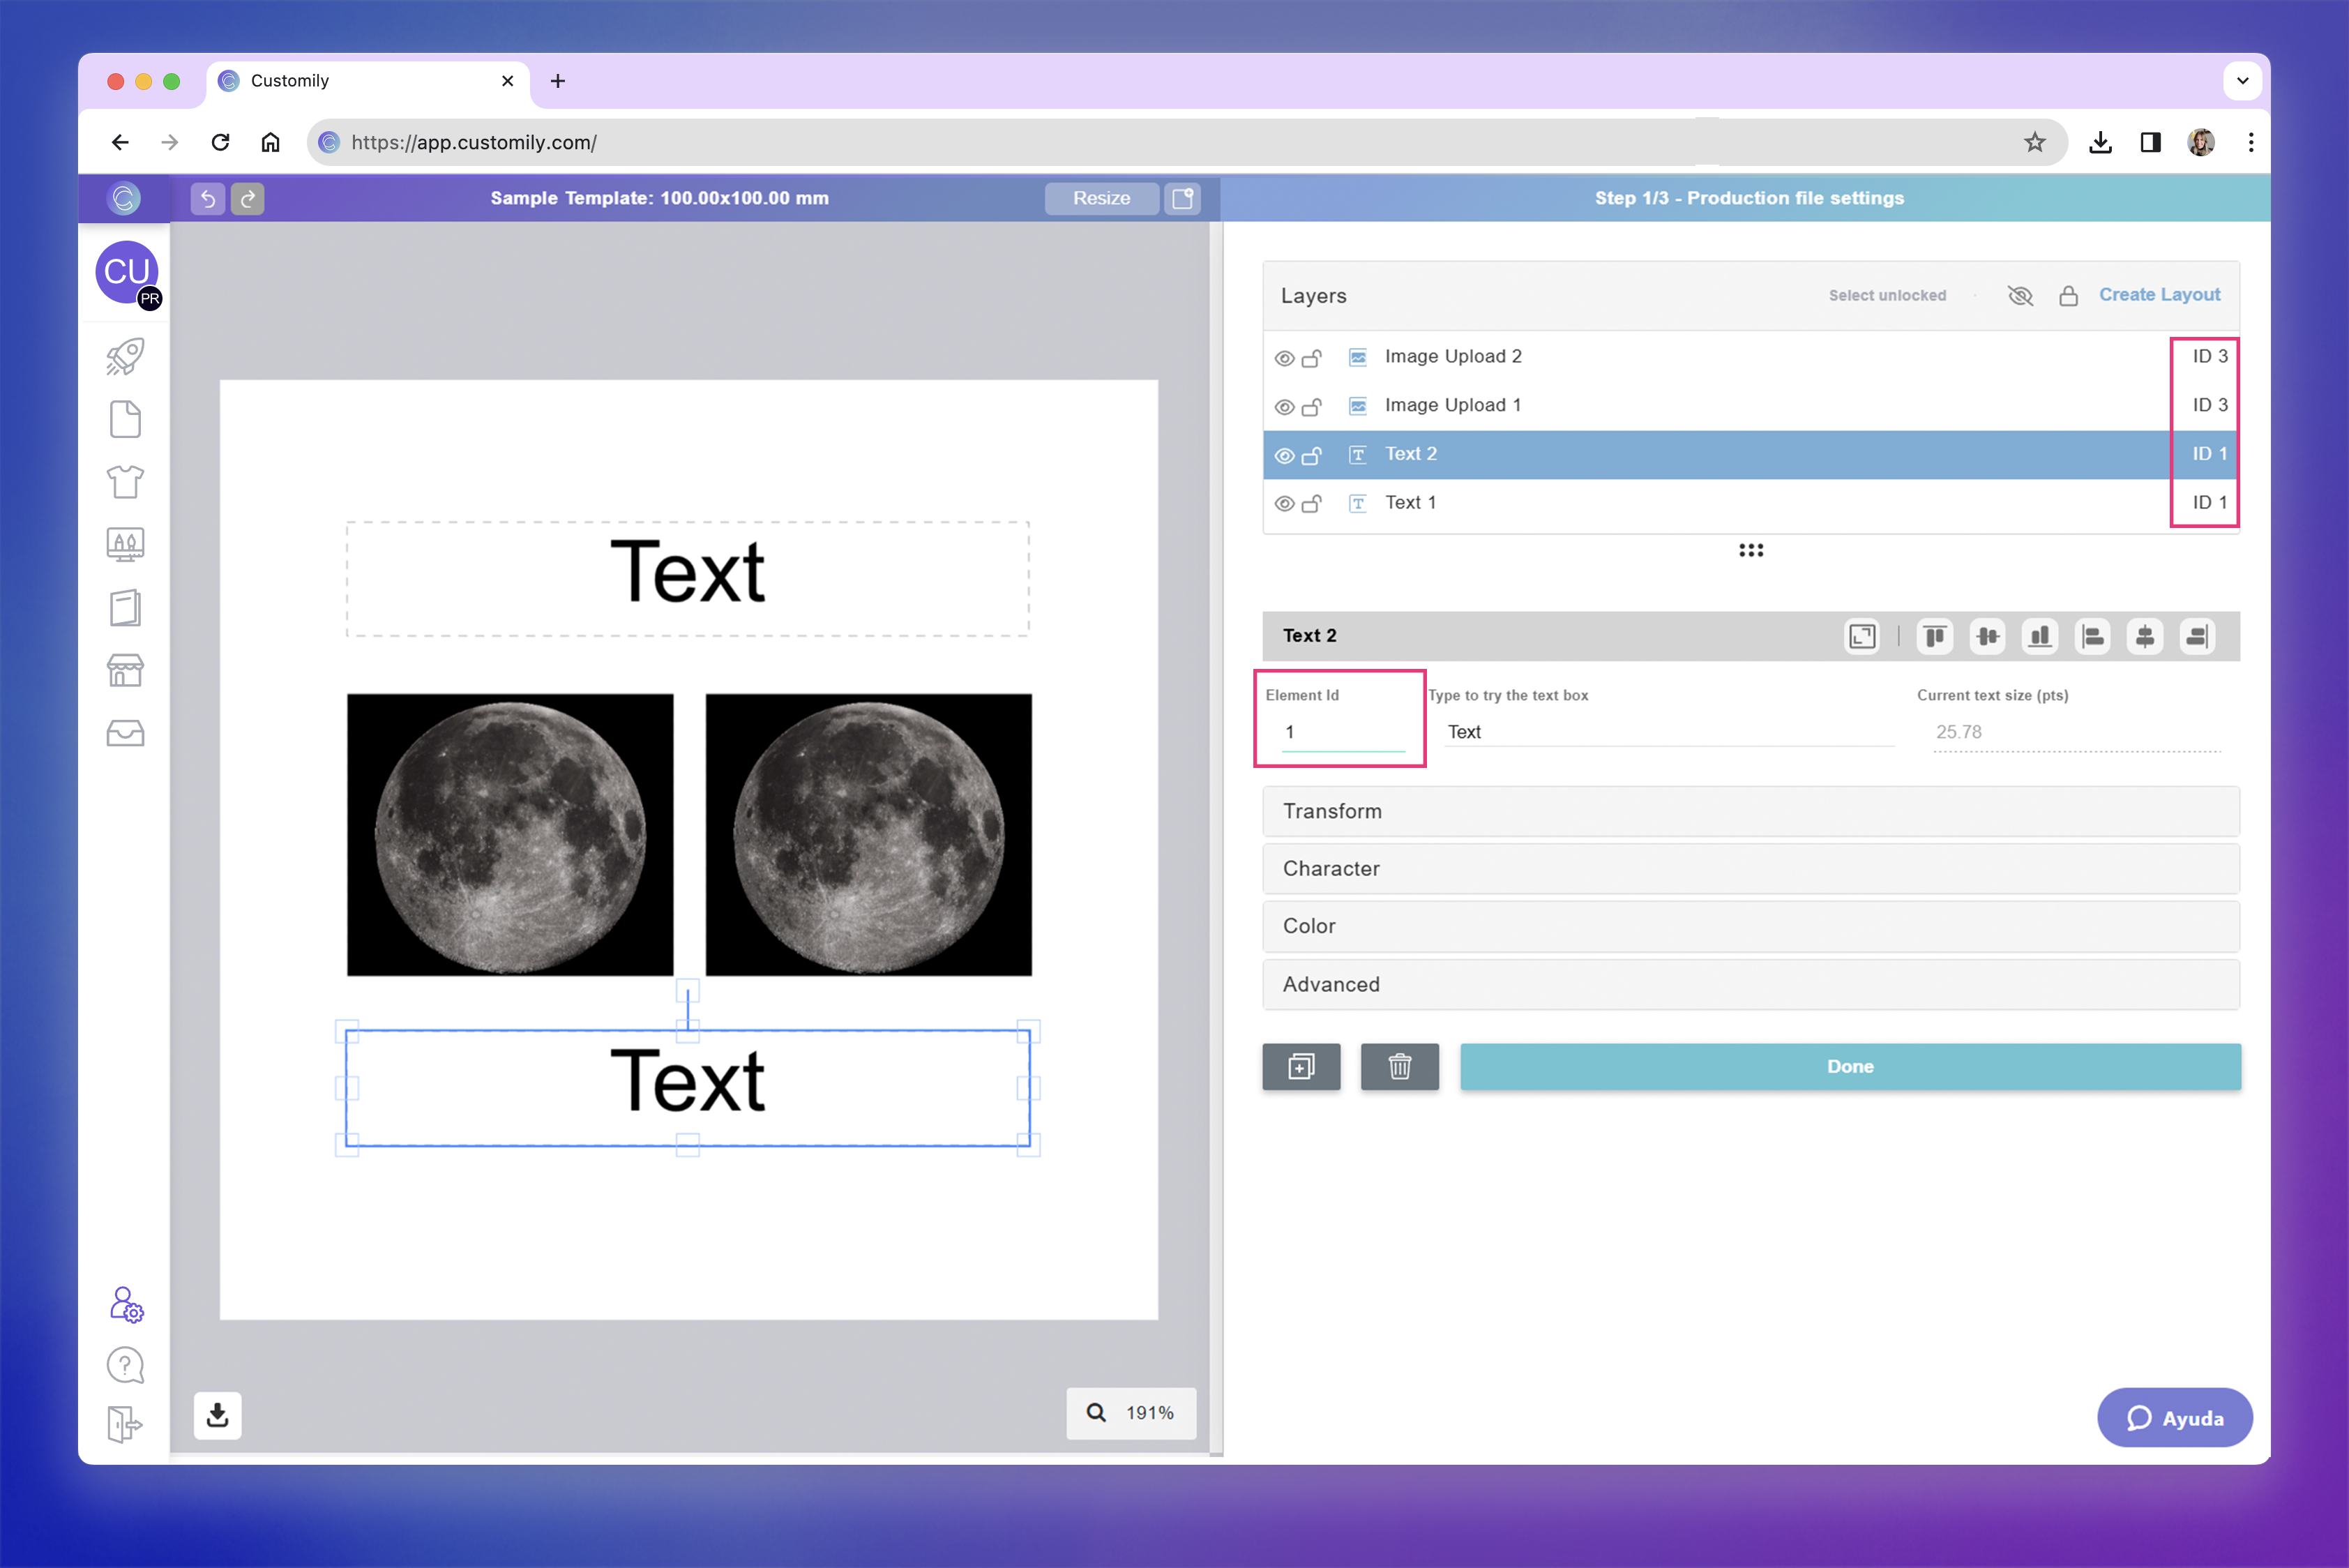Screen dimensions: 2349x1568
Task: Align element to top edge
Action: pos(1934,636)
